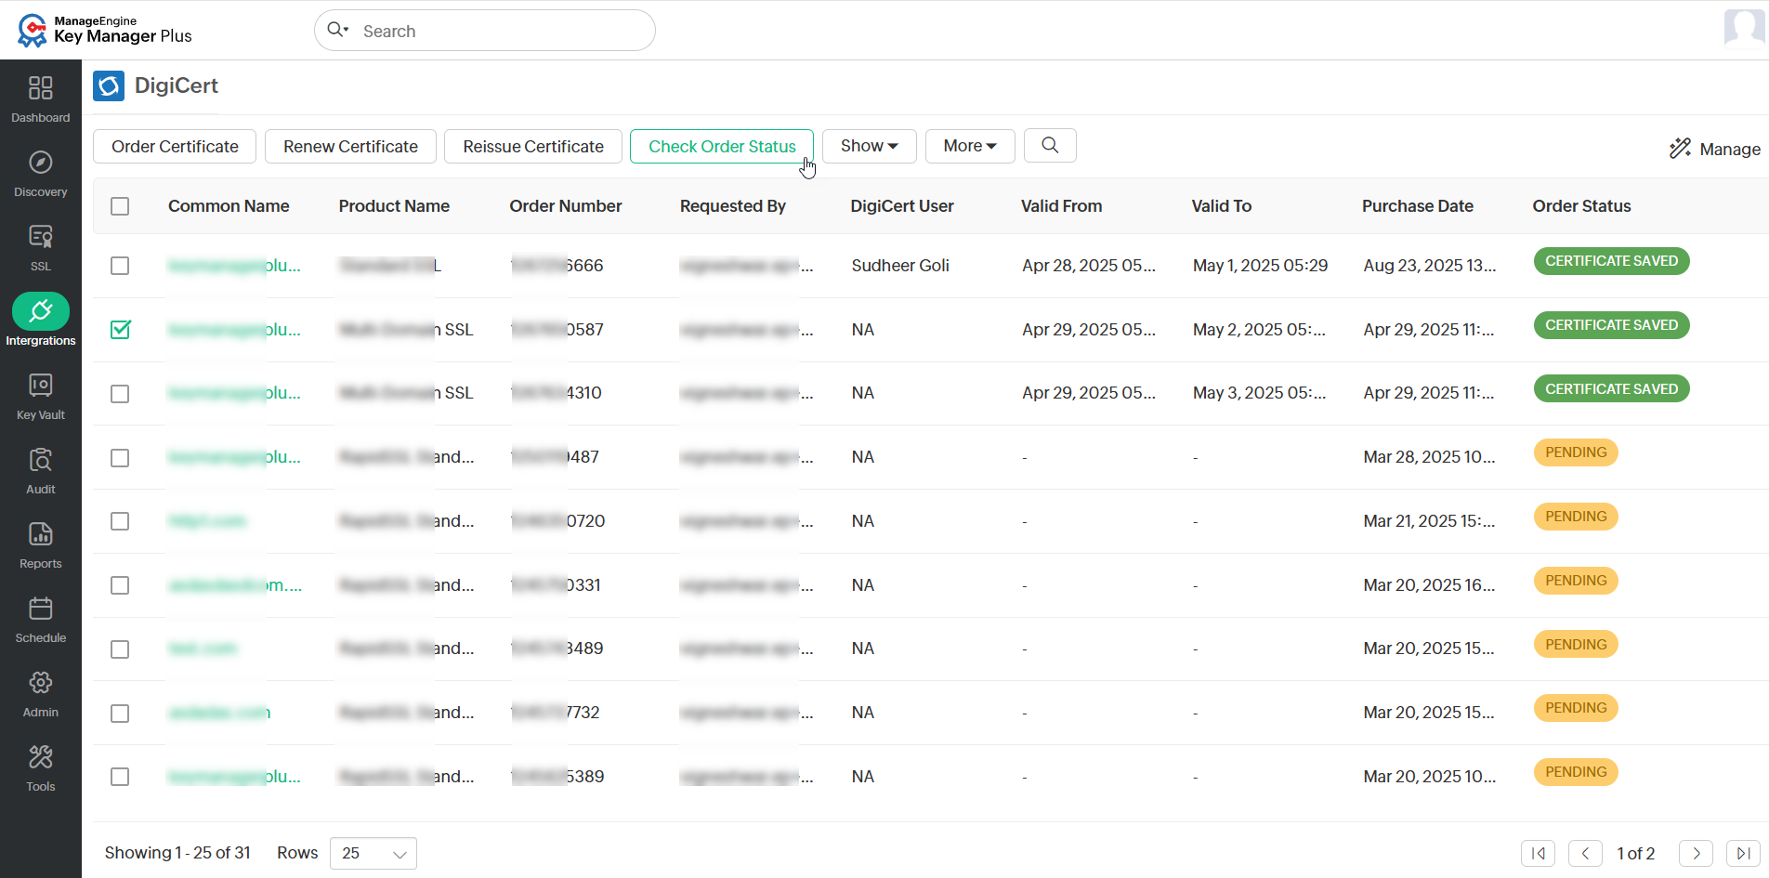Click the Sudheer Goli cell
Image resolution: width=1769 pixels, height=878 pixels.
pos(900,266)
